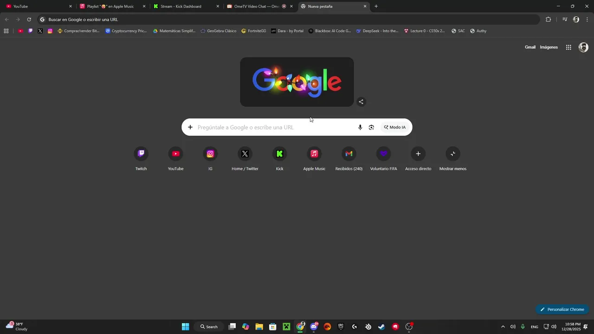Open Epic Games launcher from the taskbar
The image size is (594, 334).
(x=341, y=327)
